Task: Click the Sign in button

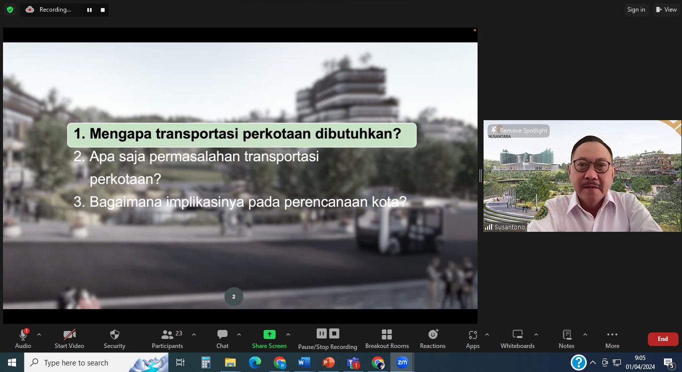Action: click(x=636, y=10)
